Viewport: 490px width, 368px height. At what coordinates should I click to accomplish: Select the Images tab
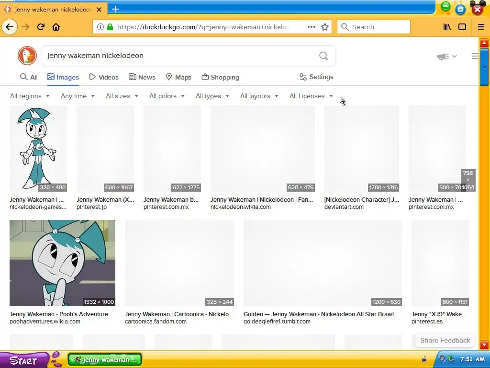[63, 77]
